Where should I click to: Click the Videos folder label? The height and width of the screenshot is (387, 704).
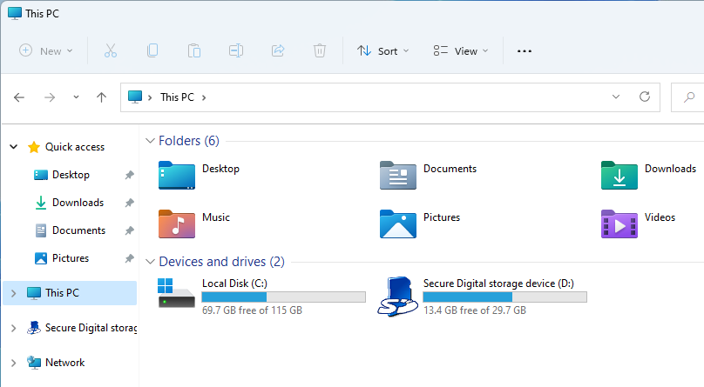(x=660, y=217)
